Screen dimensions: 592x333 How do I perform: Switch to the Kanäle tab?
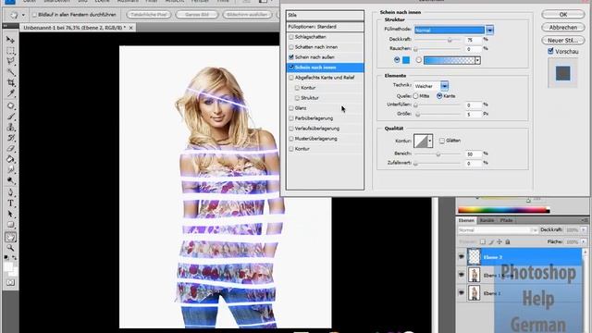(487, 220)
